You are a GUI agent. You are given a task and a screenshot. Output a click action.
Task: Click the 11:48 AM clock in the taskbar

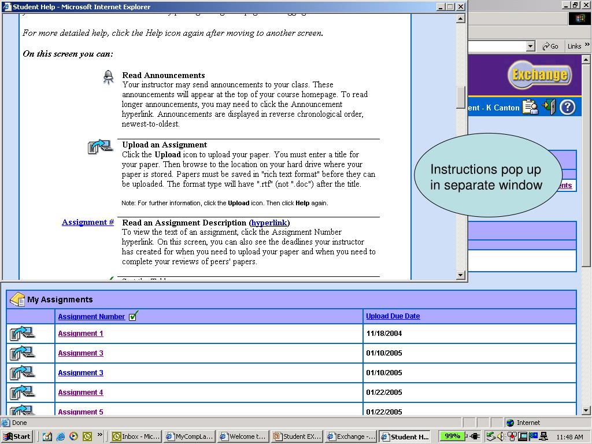(x=569, y=437)
